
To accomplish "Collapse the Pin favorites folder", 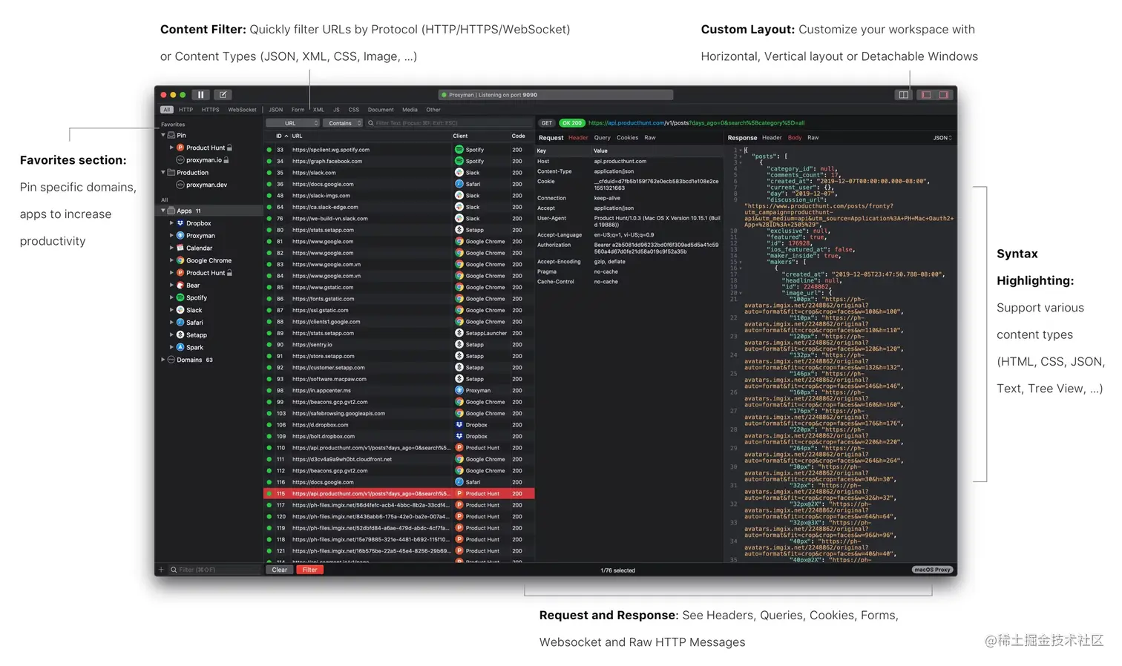I will tap(163, 136).
